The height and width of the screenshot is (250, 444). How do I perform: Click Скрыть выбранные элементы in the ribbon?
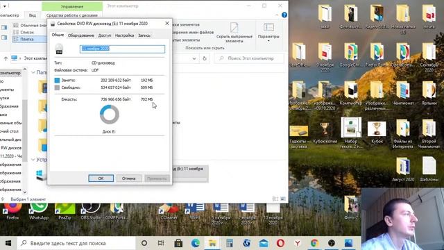pos(234,33)
